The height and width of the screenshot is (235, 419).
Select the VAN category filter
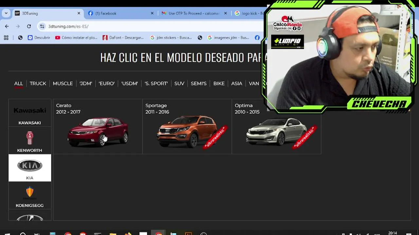(254, 84)
